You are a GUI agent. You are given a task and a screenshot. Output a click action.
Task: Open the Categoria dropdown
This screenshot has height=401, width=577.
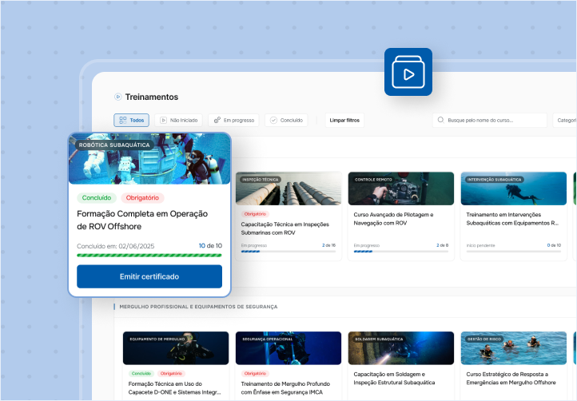pyautogui.click(x=565, y=121)
